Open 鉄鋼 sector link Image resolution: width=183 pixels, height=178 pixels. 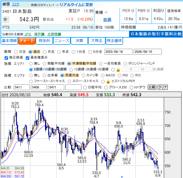click(107, 20)
